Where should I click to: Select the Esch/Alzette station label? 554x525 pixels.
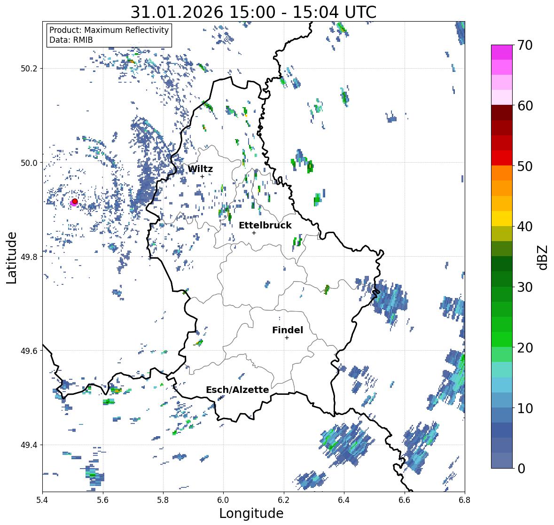pyautogui.click(x=237, y=390)
